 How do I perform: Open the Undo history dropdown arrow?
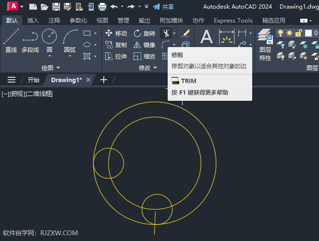[122, 7]
